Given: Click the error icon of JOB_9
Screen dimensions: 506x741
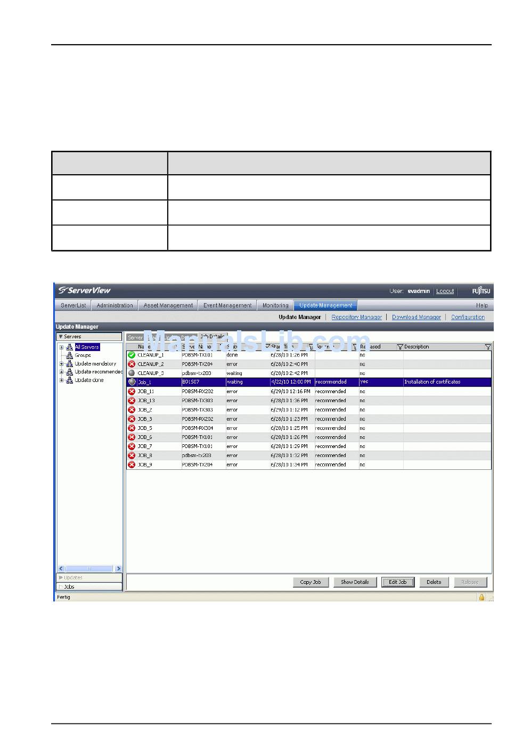Looking at the screenshot, I should 132,465.
